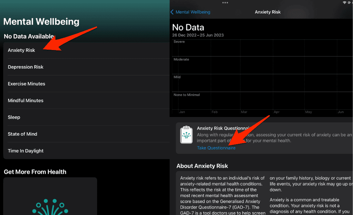The image size is (353, 215).
Task: Click the Take Questionnaire link
Action: pos(216,148)
